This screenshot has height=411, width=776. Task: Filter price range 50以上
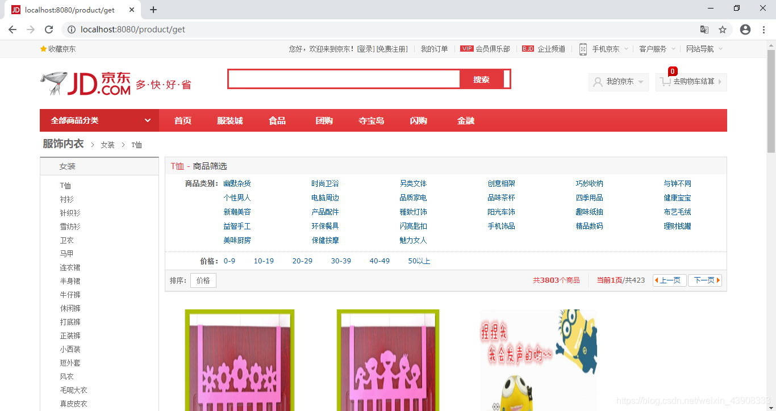tap(419, 261)
